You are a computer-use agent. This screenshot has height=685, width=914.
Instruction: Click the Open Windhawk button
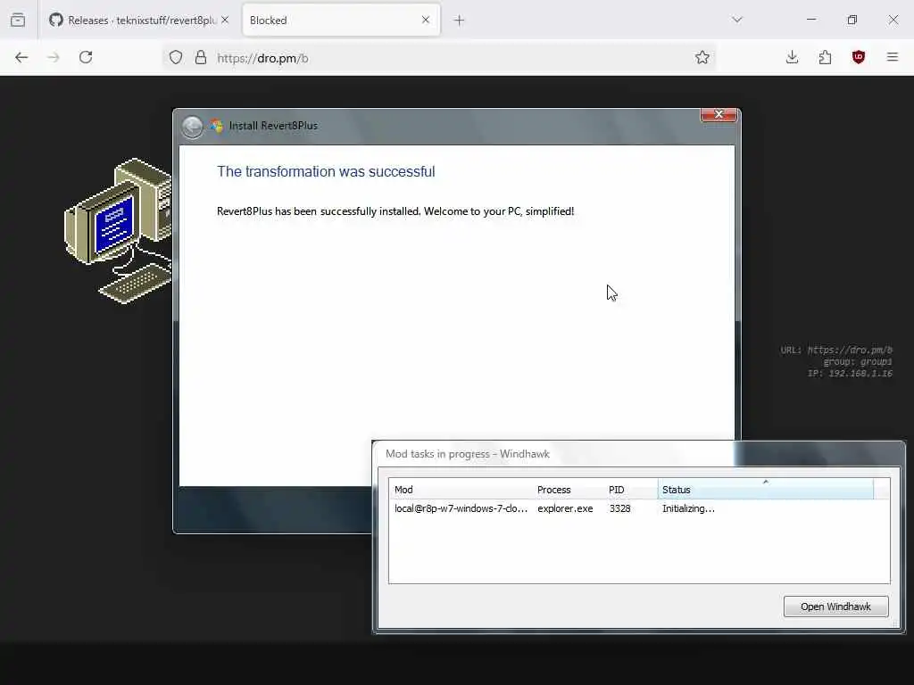(x=835, y=607)
